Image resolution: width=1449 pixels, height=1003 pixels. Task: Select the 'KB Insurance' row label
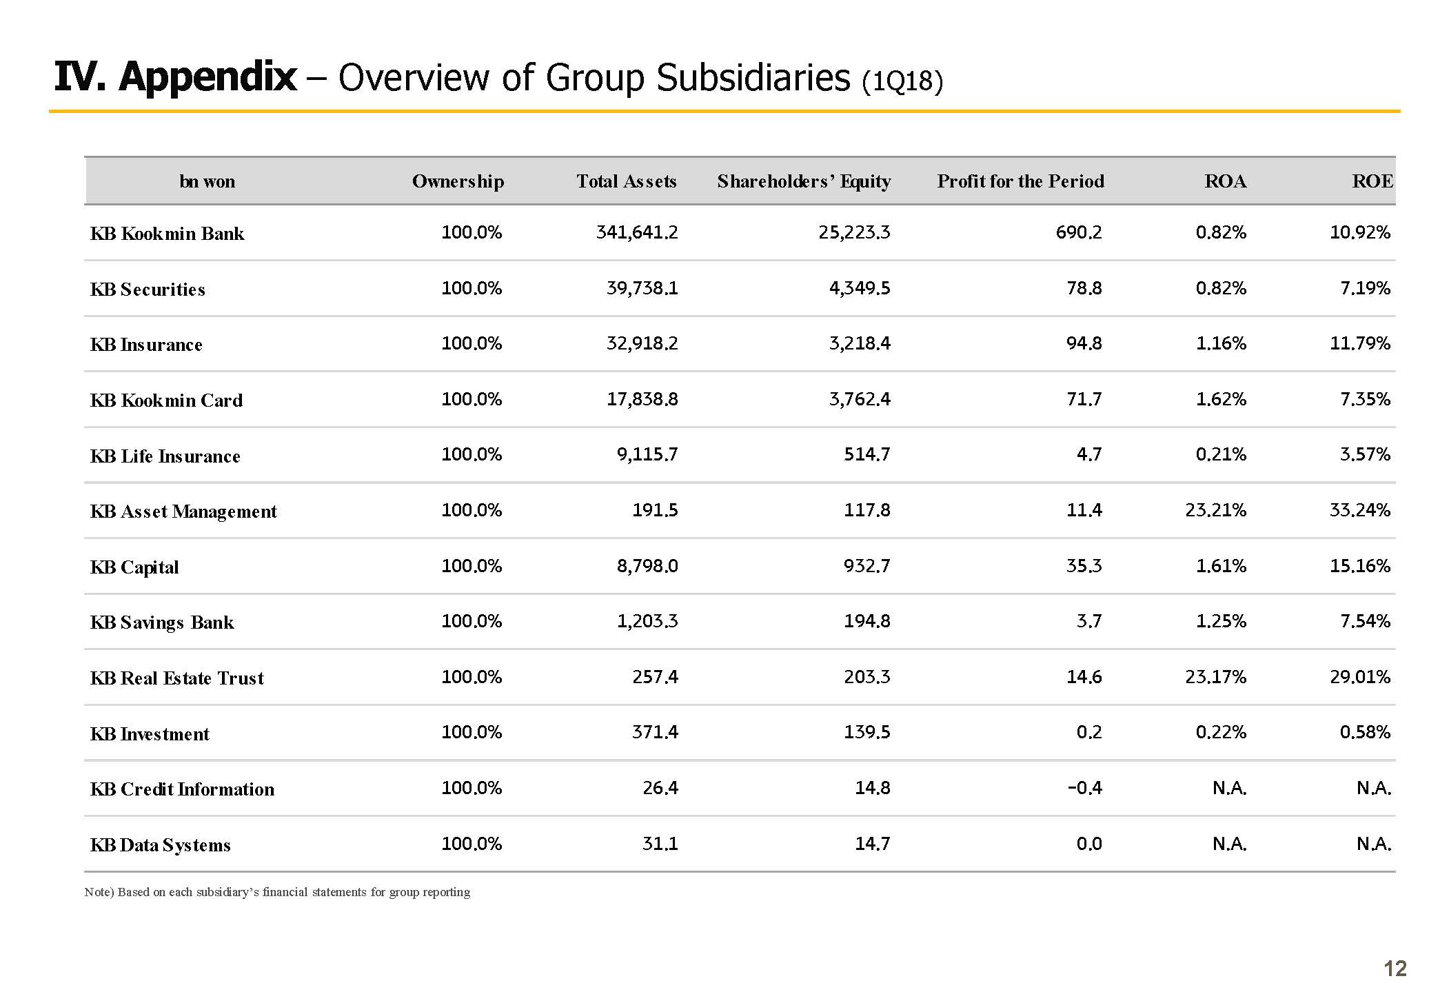coord(146,345)
